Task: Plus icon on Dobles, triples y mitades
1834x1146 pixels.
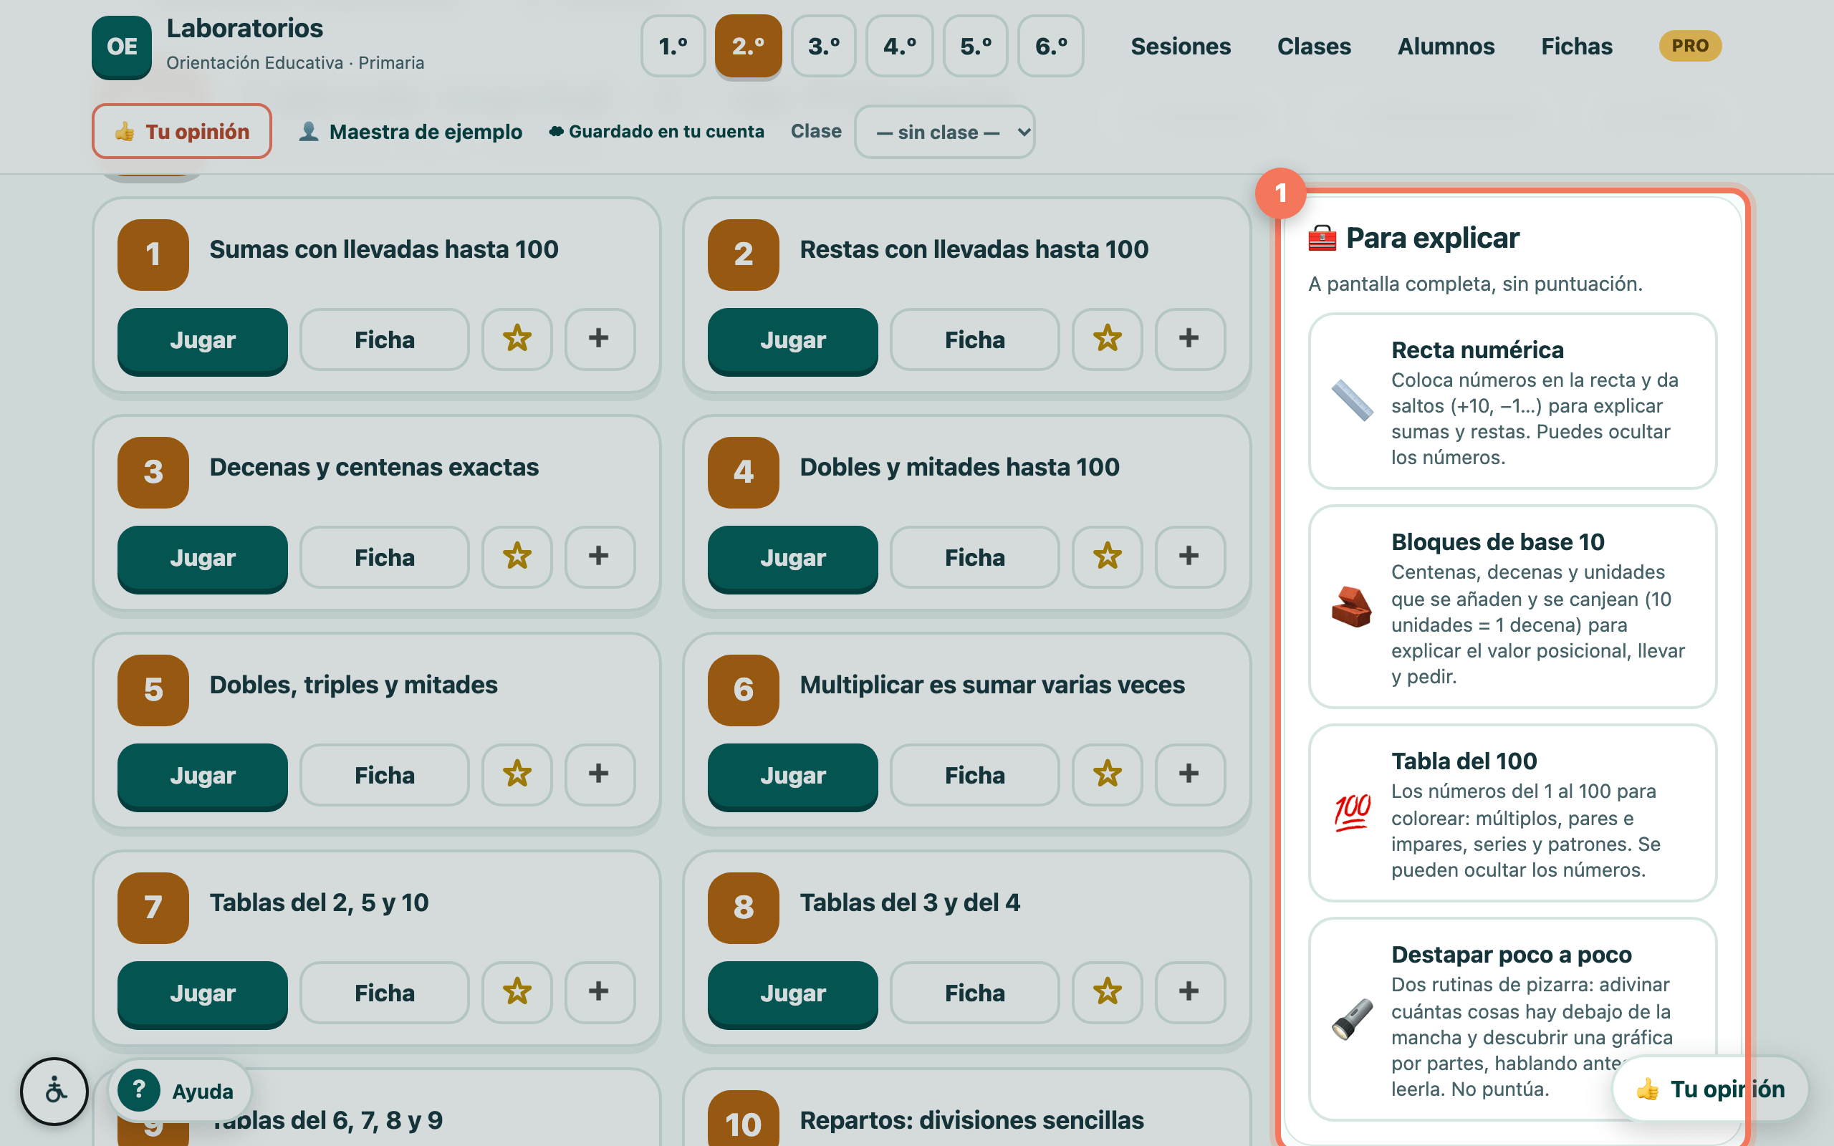Action: pyautogui.click(x=600, y=774)
